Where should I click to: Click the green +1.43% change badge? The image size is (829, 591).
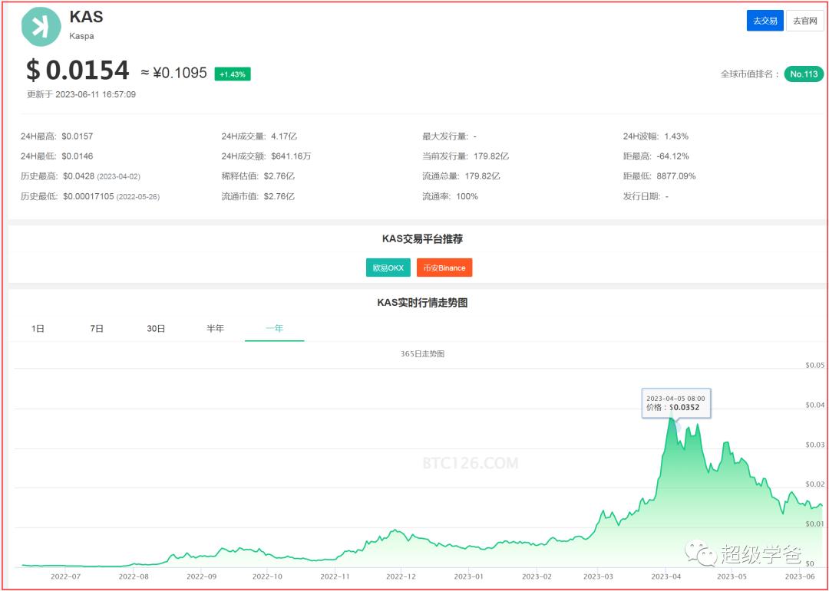[x=233, y=74]
